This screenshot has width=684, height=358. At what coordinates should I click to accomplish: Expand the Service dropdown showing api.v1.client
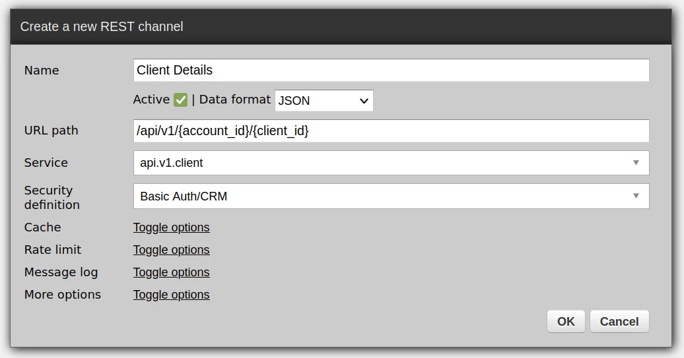(x=391, y=163)
